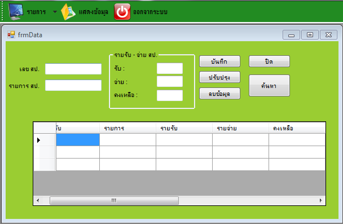The height and width of the screenshot is (224, 343).
Task: Click the รับ amount text box
Action: click(170, 68)
